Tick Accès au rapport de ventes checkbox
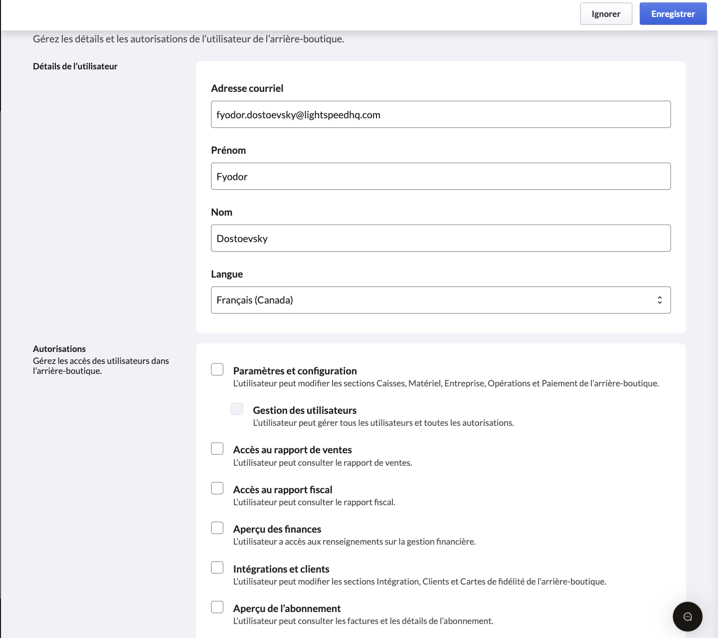The width and height of the screenshot is (718, 638). pos(217,448)
